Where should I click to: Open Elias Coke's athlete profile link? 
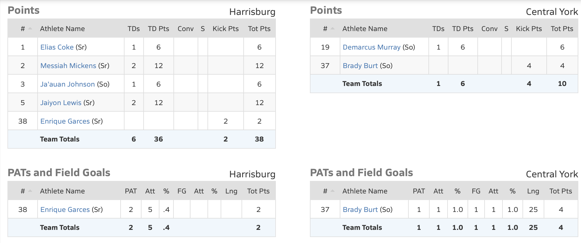57,47
